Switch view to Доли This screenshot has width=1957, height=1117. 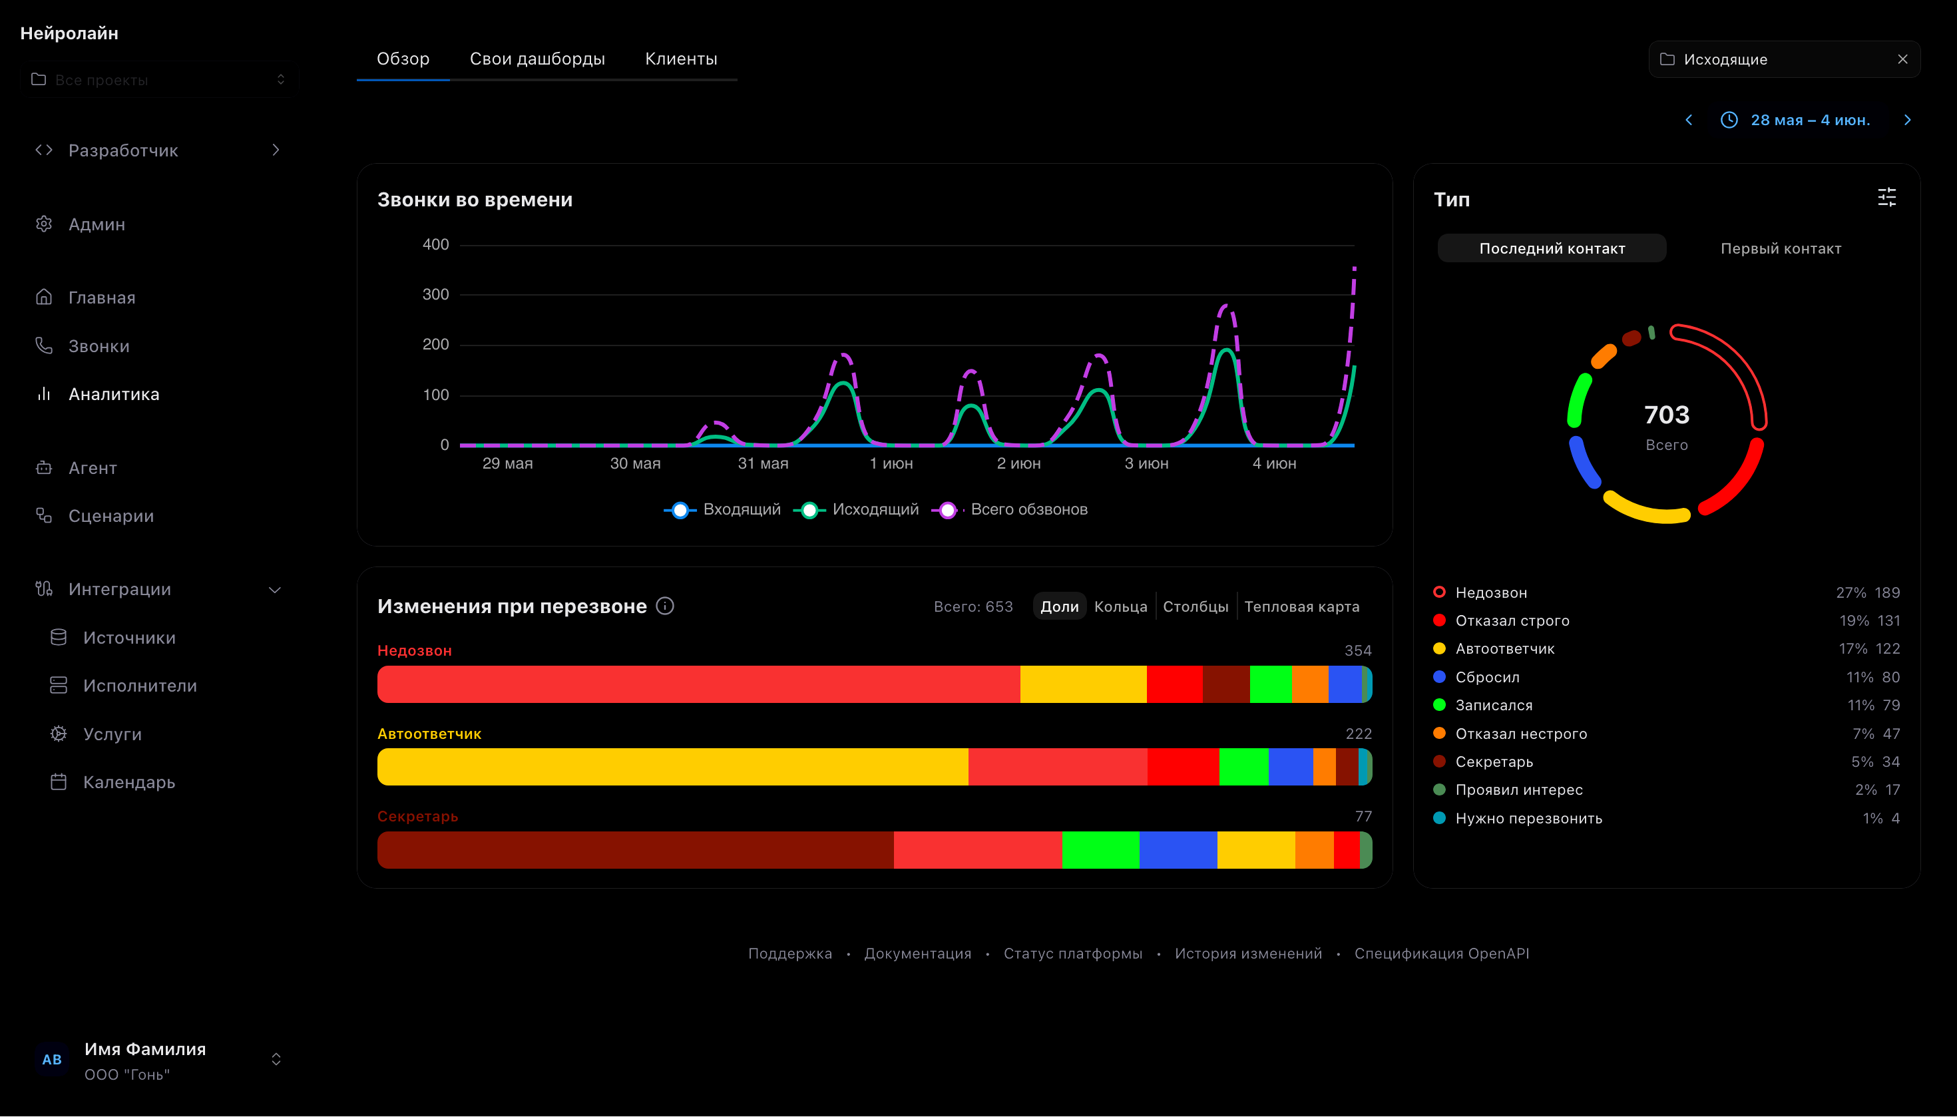(1060, 606)
